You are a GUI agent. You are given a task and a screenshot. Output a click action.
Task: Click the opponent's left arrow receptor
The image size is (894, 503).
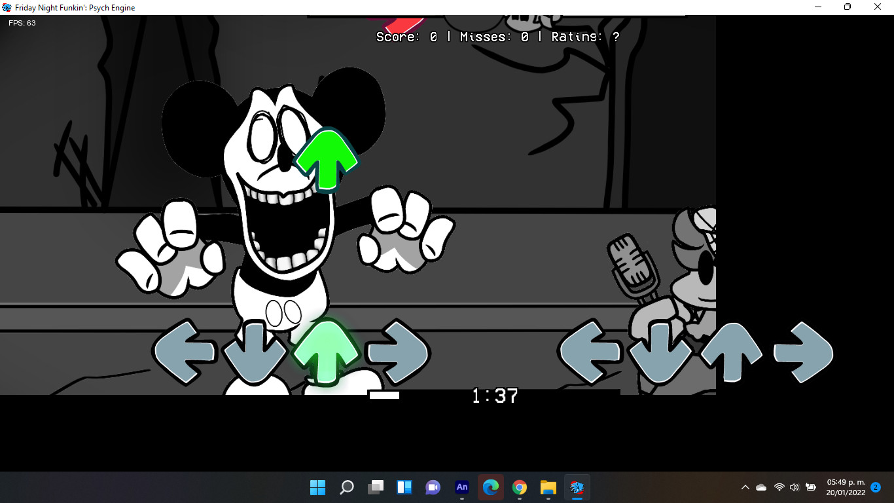[185, 352]
